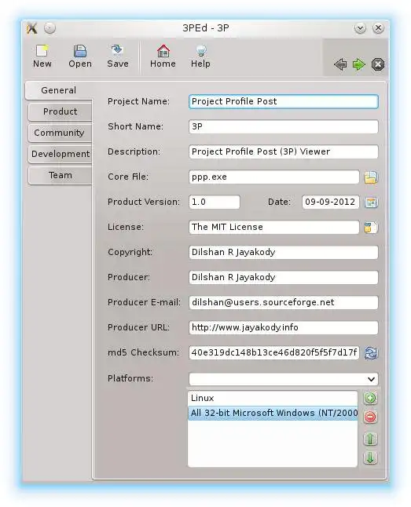
Task: Click the Product Version field
Action: (215, 202)
